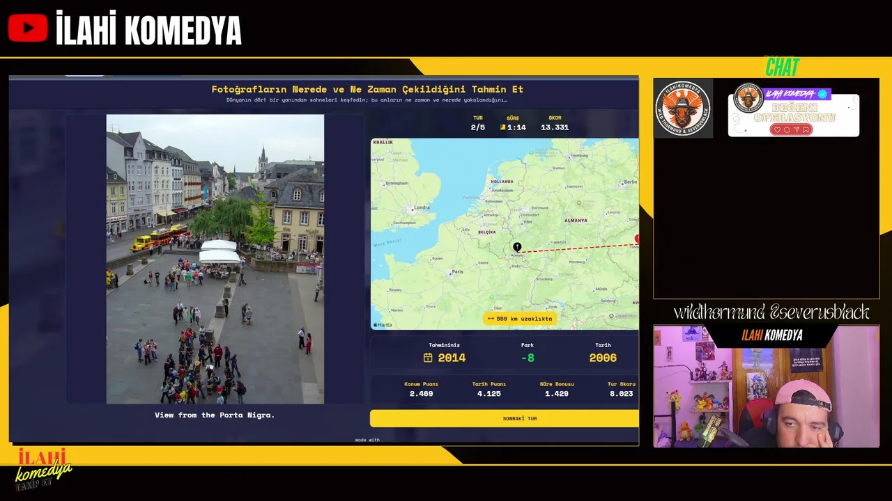
Task: Click the wildhormund & severusblack text
Action: pos(771,312)
